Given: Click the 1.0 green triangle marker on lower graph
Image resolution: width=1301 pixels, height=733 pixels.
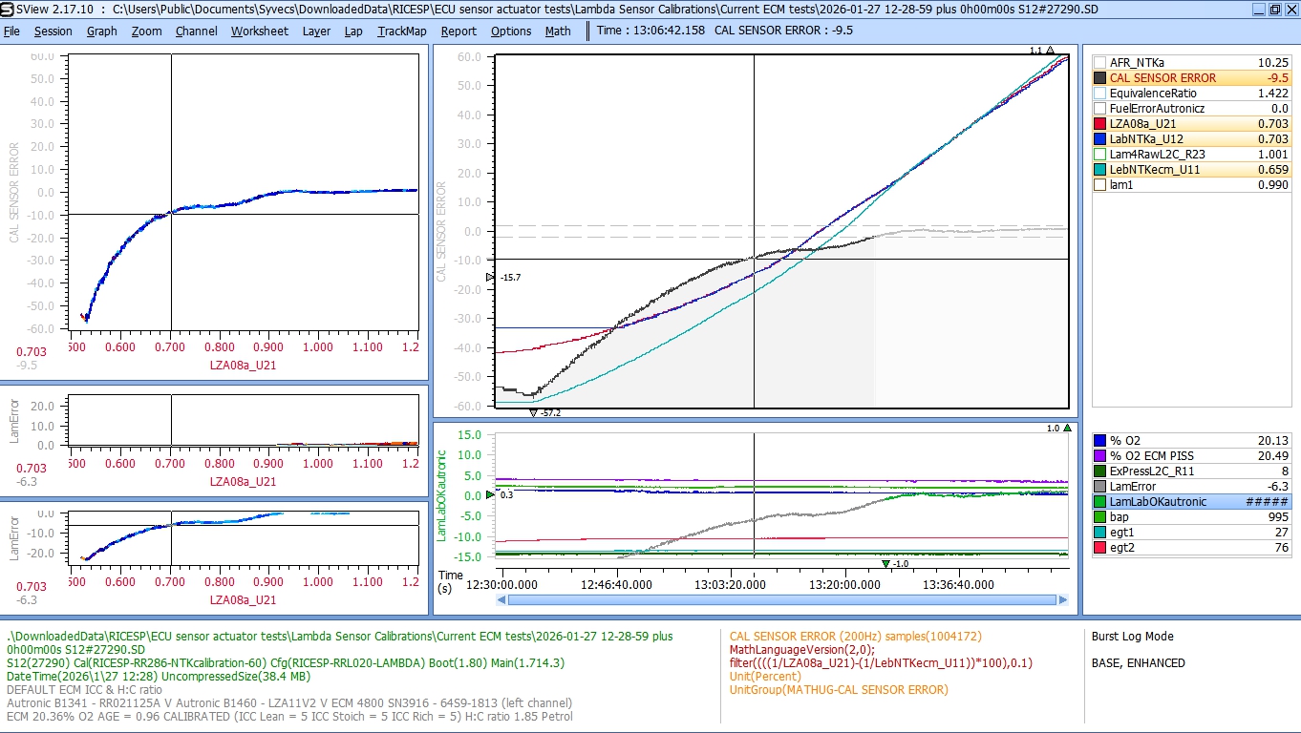Looking at the screenshot, I should coord(1067,429).
